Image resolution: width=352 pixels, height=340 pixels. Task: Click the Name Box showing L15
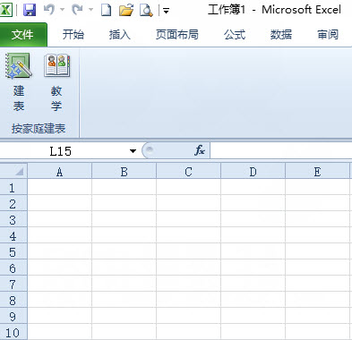[61, 151]
